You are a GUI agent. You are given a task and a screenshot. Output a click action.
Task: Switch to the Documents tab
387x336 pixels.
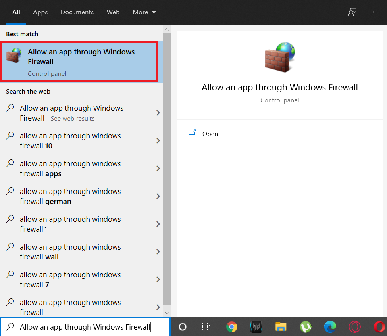click(x=77, y=12)
